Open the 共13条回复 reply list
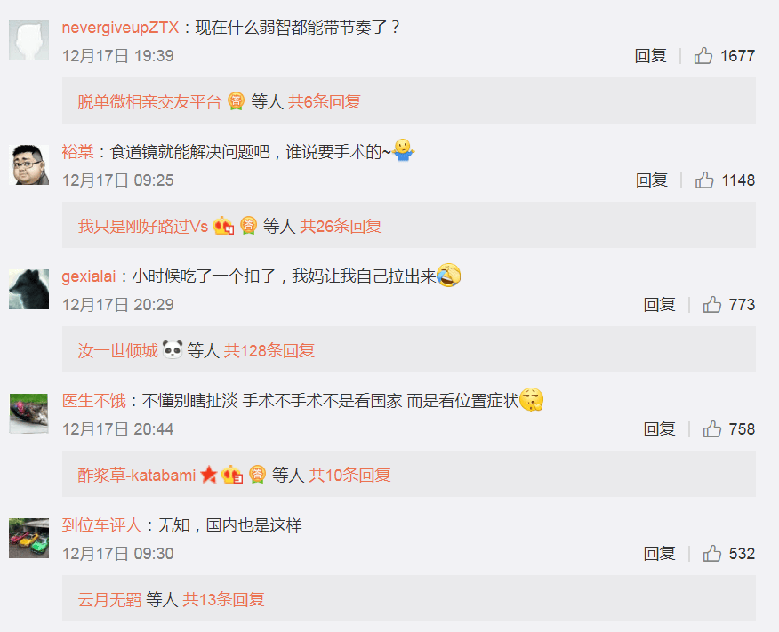The height and width of the screenshot is (632, 779). pyautogui.click(x=223, y=600)
